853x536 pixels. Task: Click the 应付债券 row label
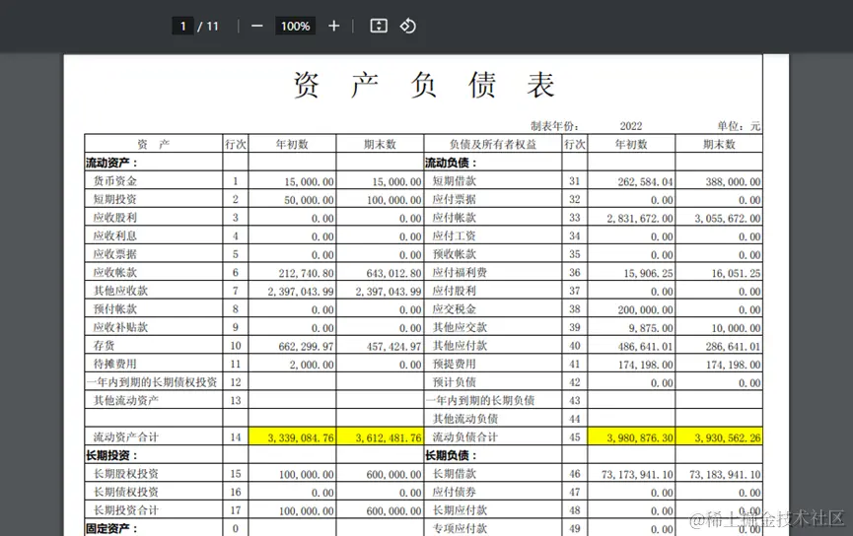point(455,492)
